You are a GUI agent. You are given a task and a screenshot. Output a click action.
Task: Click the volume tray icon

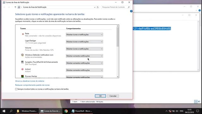pyautogui.click(x=177, y=111)
